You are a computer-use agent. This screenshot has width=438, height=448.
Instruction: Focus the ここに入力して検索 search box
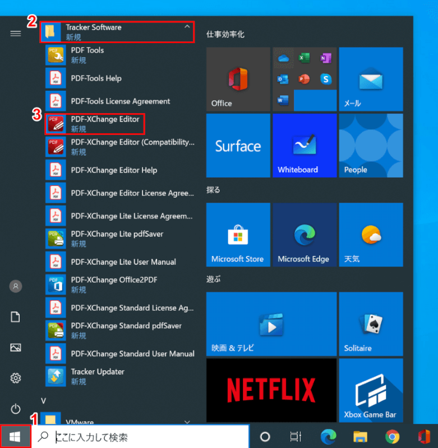(141, 437)
